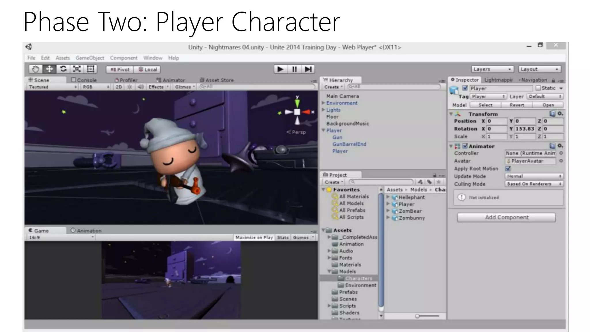Select the Hand tool in toolbar
Viewport: 590px width, 332px height.
[x=36, y=69]
